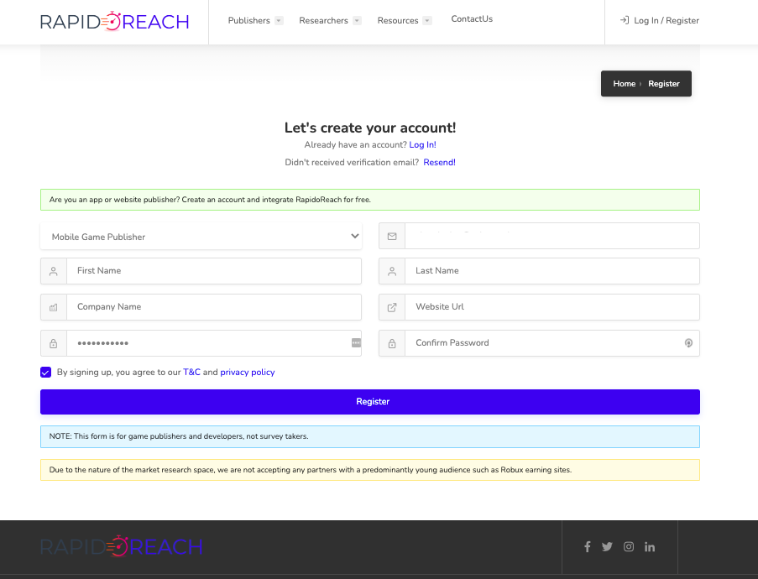Open the privacy policy link

click(x=248, y=372)
